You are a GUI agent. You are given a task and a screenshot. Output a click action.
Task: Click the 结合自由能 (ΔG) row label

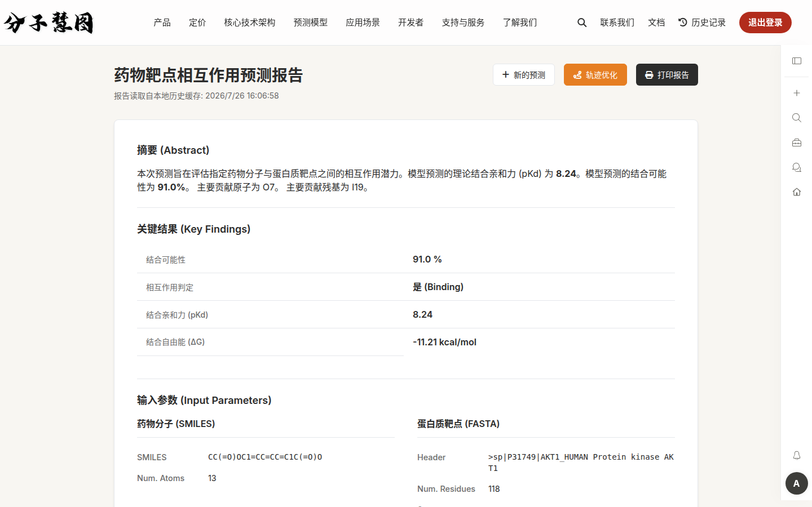point(175,342)
